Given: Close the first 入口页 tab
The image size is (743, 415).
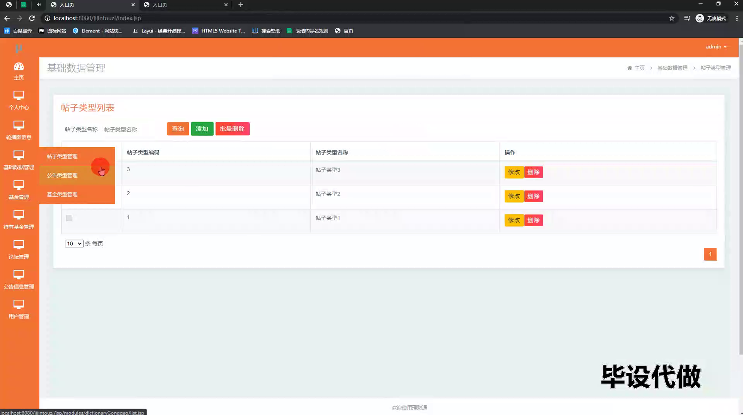Looking at the screenshot, I should coord(133,5).
